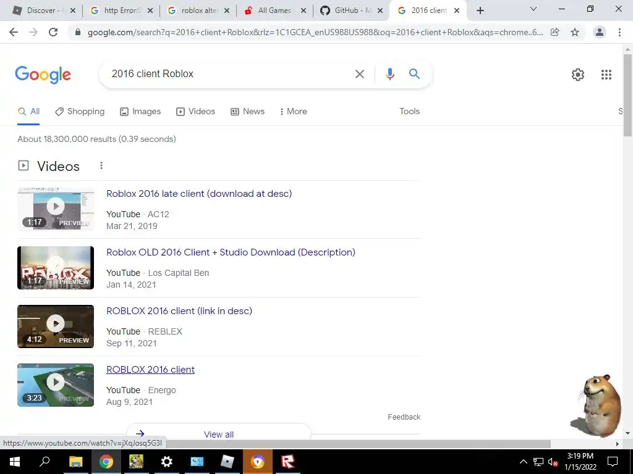This screenshot has width=633, height=474.
Task: Click the Google logo
Action: point(43,75)
